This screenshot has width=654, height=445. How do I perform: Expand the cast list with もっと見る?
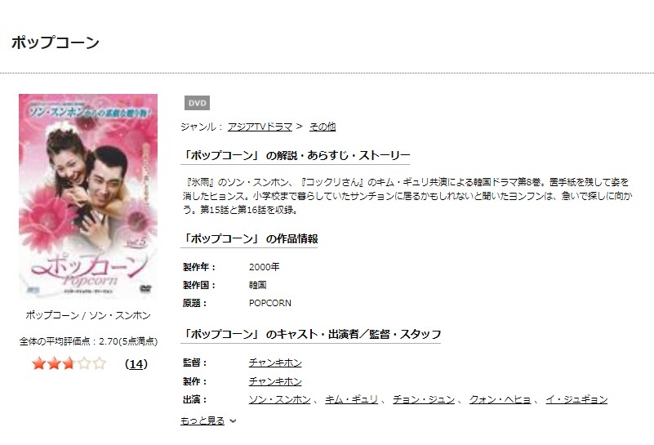tap(202, 421)
